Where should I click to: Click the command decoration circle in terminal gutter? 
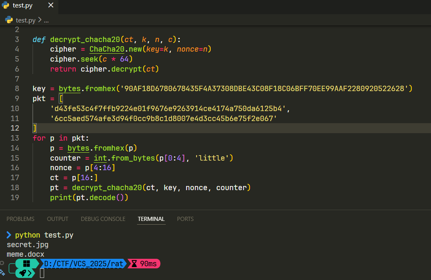2,263
